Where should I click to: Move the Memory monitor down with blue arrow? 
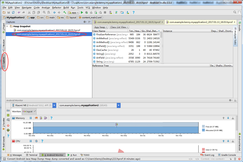(228, 118)
